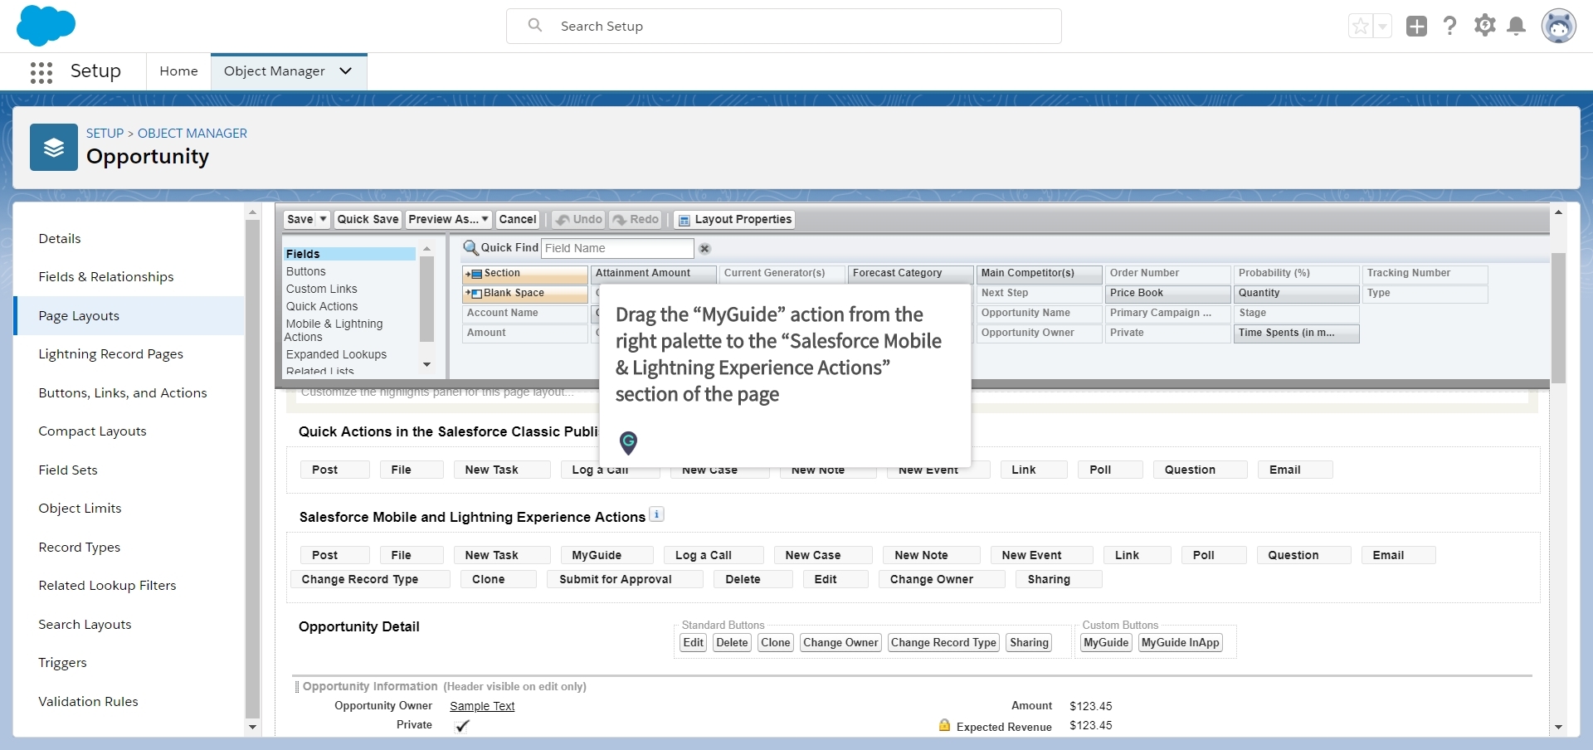Expand the Object Manager tab chevron
Image resolution: width=1593 pixels, height=750 pixels.
346,71
